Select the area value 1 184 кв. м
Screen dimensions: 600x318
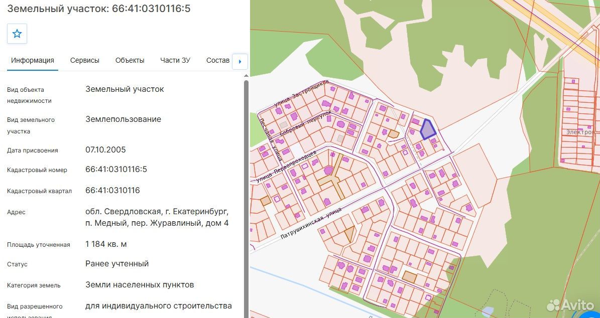coord(106,244)
